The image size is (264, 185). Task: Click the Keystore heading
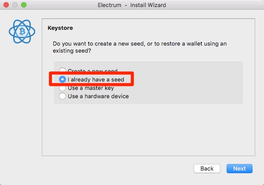click(60, 28)
